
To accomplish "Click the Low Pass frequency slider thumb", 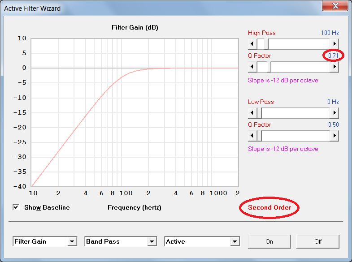I will (259, 113).
